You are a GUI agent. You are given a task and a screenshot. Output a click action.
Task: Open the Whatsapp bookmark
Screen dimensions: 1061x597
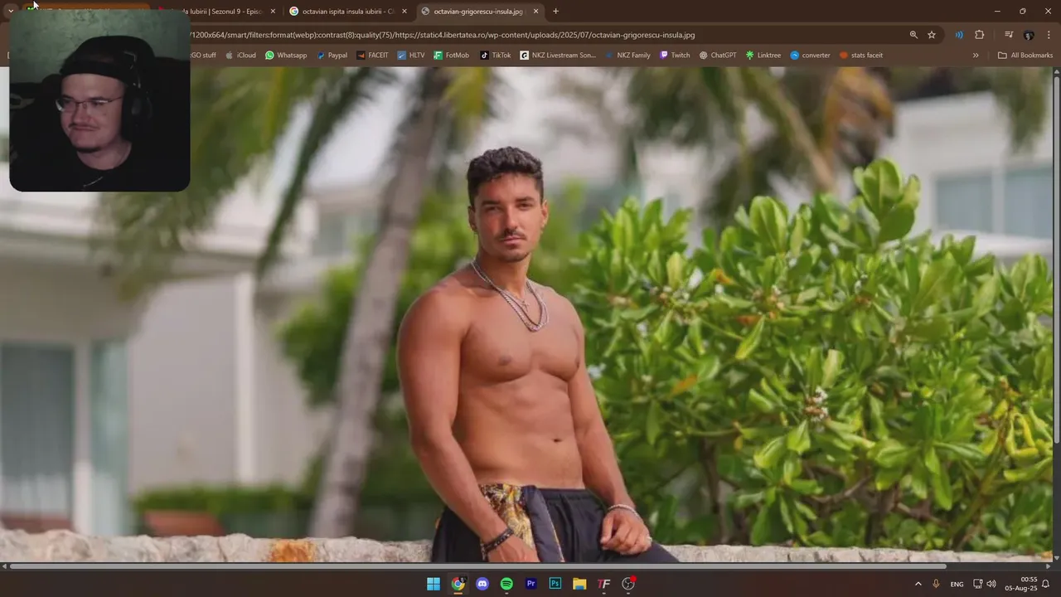[x=286, y=56]
